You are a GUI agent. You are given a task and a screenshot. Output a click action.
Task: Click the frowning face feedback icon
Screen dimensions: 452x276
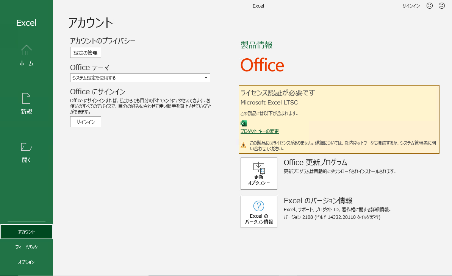pos(442,6)
